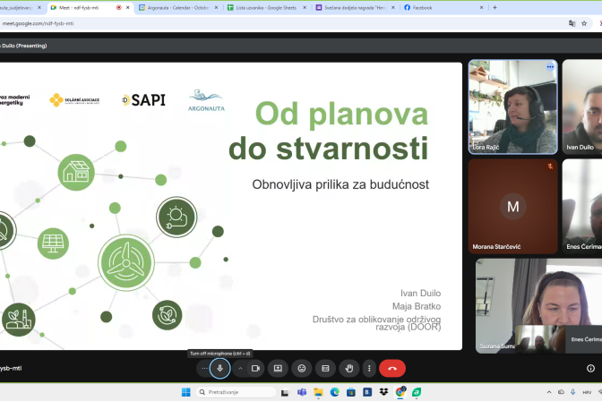Open the dark blue B app on taskbar
This screenshot has width=602, height=401.
point(367,392)
